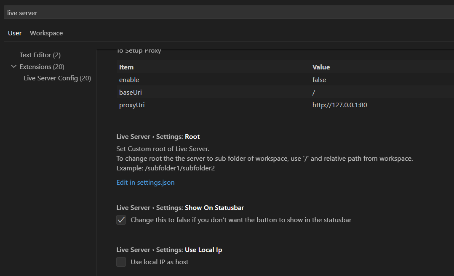Click the 'Example: /subfolder1/subfolder2' text
Viewport: 454px width, 276px height.
pyautogui.click(x=166, y=168)
